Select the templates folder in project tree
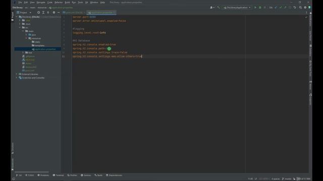The image size is (323, 181). tap(38, 45)
